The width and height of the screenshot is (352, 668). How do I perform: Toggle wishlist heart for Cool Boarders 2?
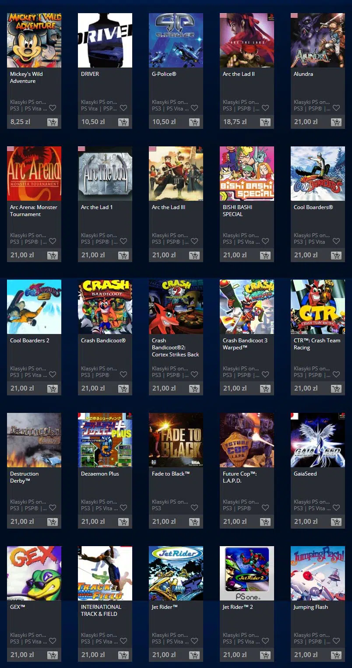(53, 374)
